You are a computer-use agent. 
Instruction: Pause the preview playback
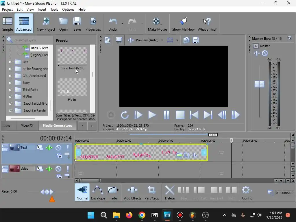(x=166, y=115)
